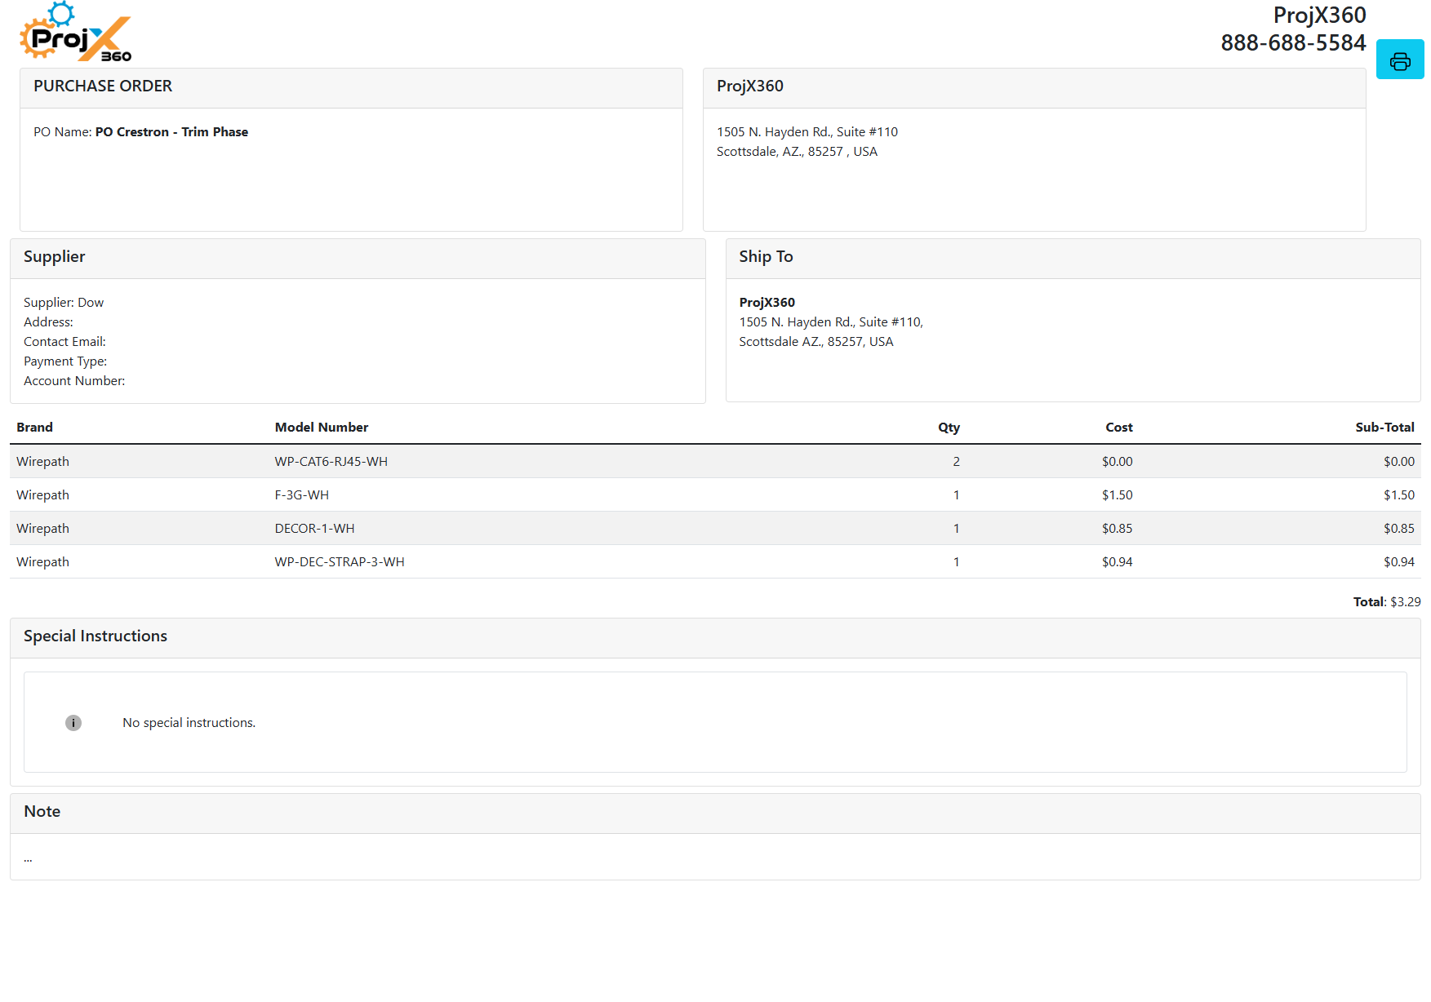The width and height of the screenshot is (1431, 1002).
Task: Click the Model Number column header
Action: pos(322,428)
